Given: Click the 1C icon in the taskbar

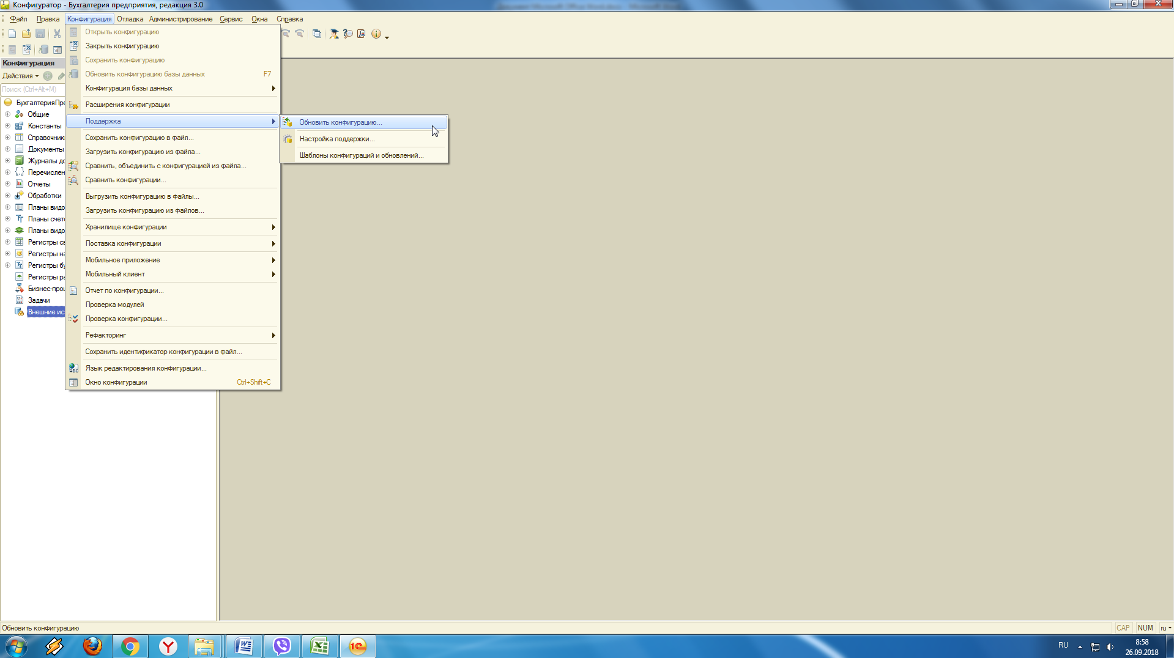Looking at the screenshot, I should (358, 646).
